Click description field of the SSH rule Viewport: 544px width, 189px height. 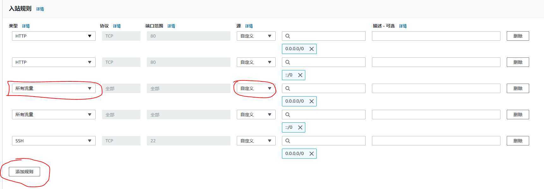click(436, 141)
